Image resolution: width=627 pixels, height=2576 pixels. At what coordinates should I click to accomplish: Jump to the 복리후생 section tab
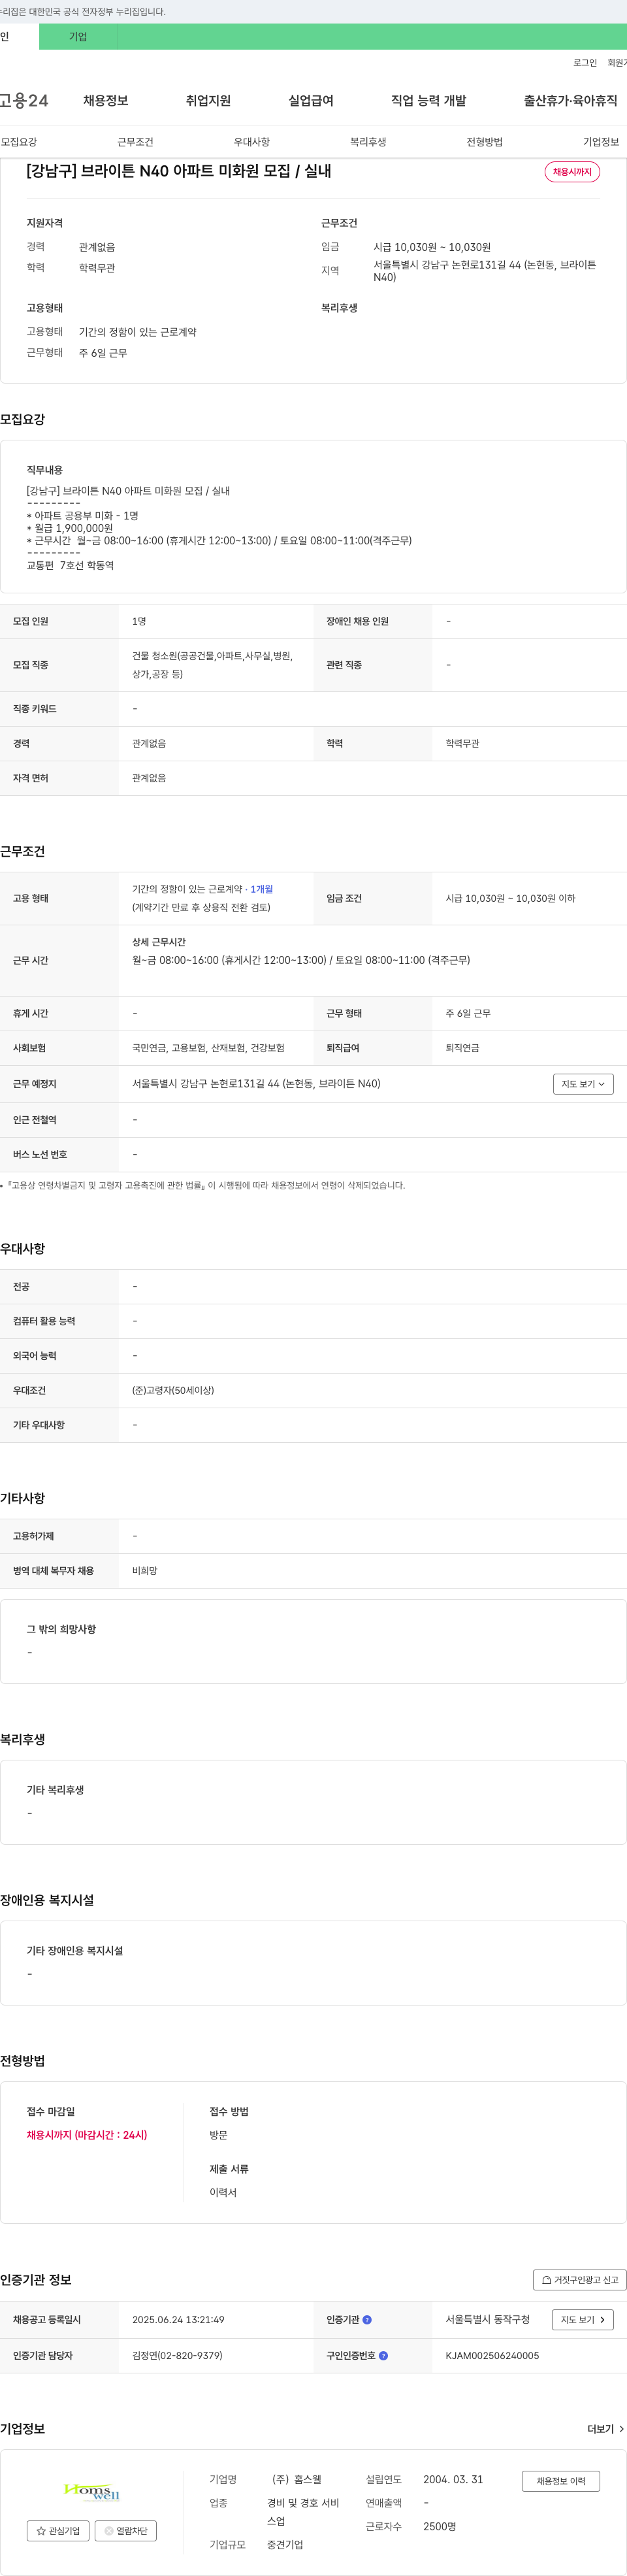pyautogui.click(x=368, y=142)
